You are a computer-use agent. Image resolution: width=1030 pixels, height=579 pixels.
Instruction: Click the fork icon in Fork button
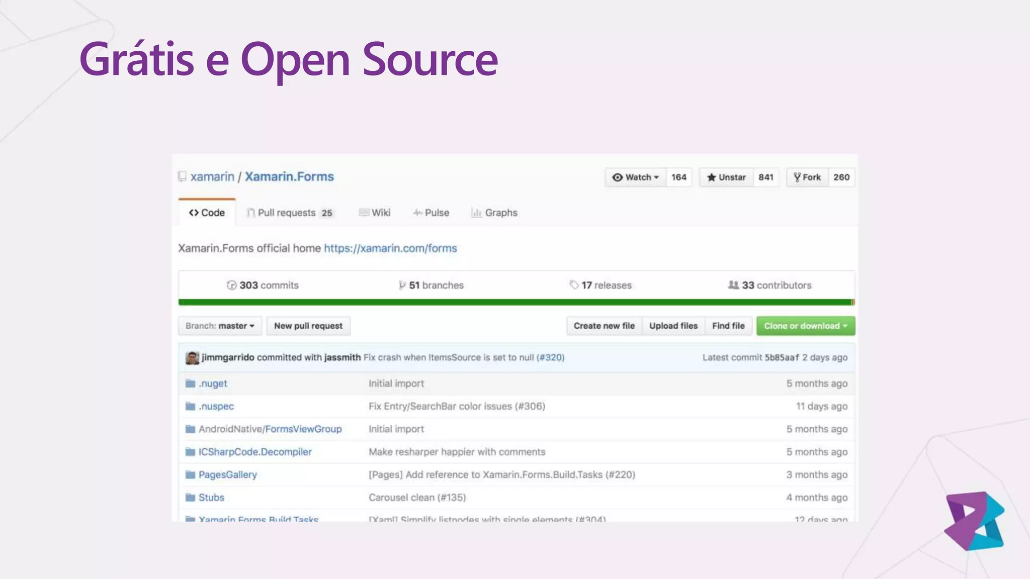tap(797, 177)
